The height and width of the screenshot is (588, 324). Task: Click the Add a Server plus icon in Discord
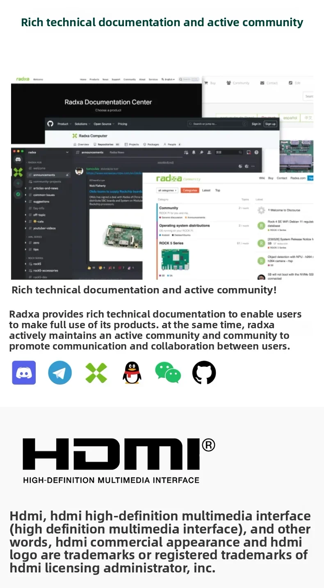18,184
